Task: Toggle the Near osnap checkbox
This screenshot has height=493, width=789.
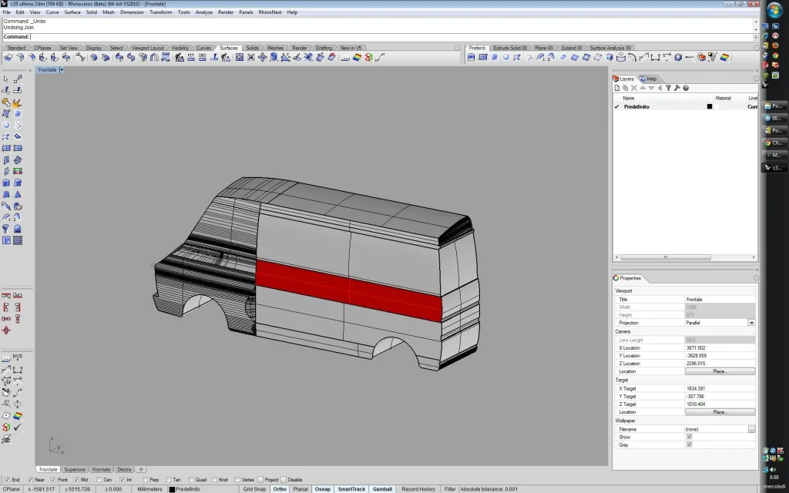Action: point(30,480)
